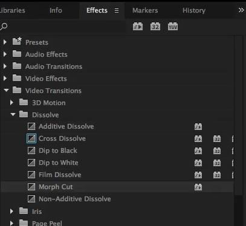Click the accelerated badge on Dip to Black row
Screen dimensions: 246x226
[x=198, y=150]
